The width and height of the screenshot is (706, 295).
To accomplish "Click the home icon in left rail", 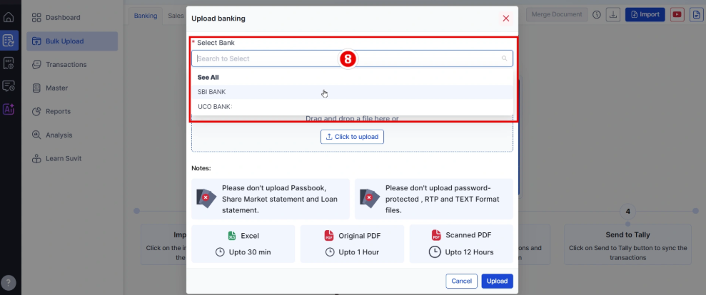I will pos(9,16).
